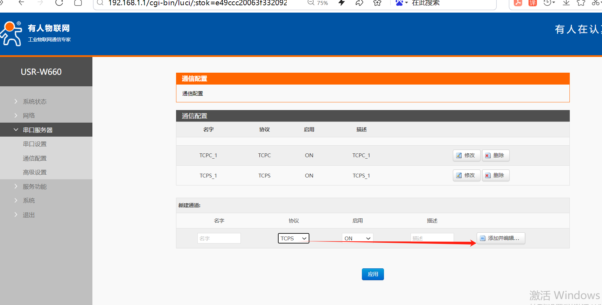Click 删除 button for TCPS_1 row

[495, 175]
